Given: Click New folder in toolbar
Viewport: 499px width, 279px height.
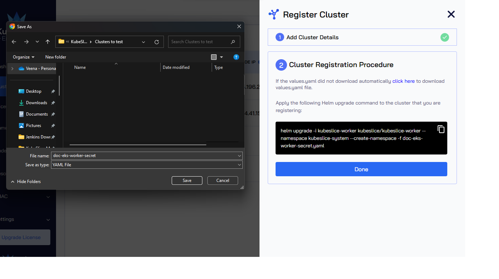Looking at the screenshot, I should 56,57.
